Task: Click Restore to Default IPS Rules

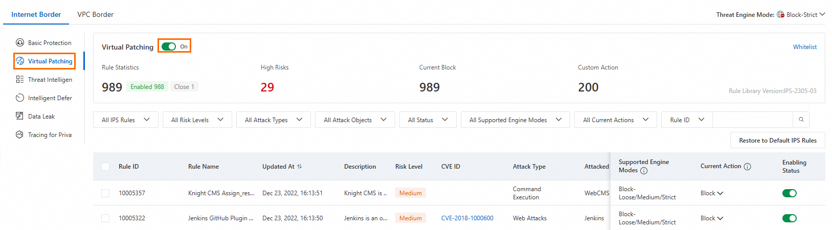Action: click(x=778, y=141)
